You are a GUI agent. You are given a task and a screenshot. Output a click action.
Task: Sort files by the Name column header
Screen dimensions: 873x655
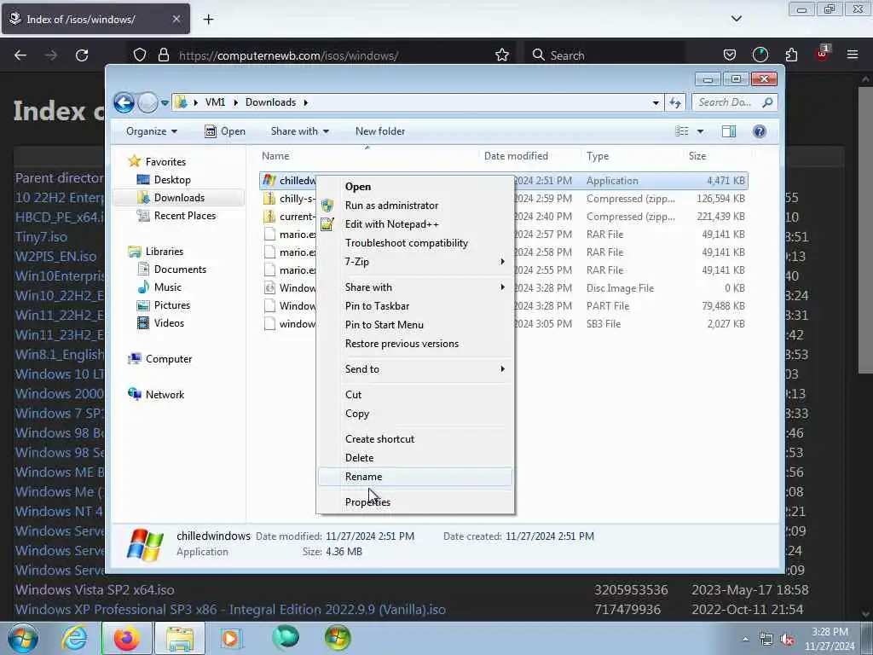367,157
